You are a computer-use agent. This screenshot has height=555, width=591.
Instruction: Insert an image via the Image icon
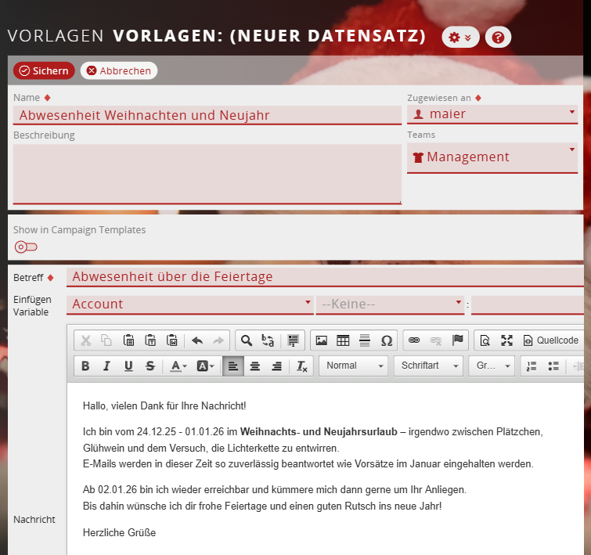pyautogui.click(x=321, y=341)
